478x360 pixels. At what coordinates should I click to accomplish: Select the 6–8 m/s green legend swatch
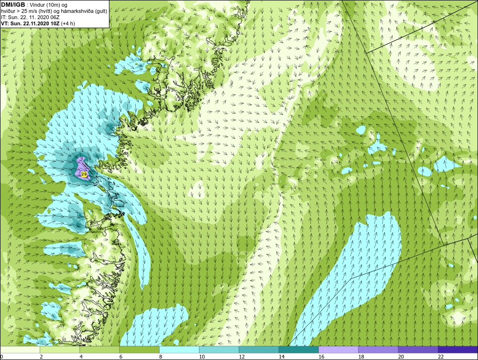tap(139, 349)
